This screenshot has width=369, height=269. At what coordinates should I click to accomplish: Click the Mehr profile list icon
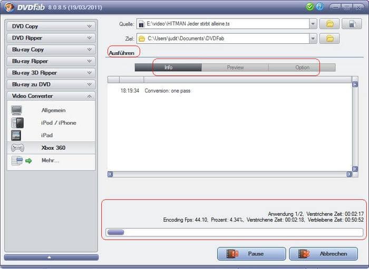tap(17, 161)
